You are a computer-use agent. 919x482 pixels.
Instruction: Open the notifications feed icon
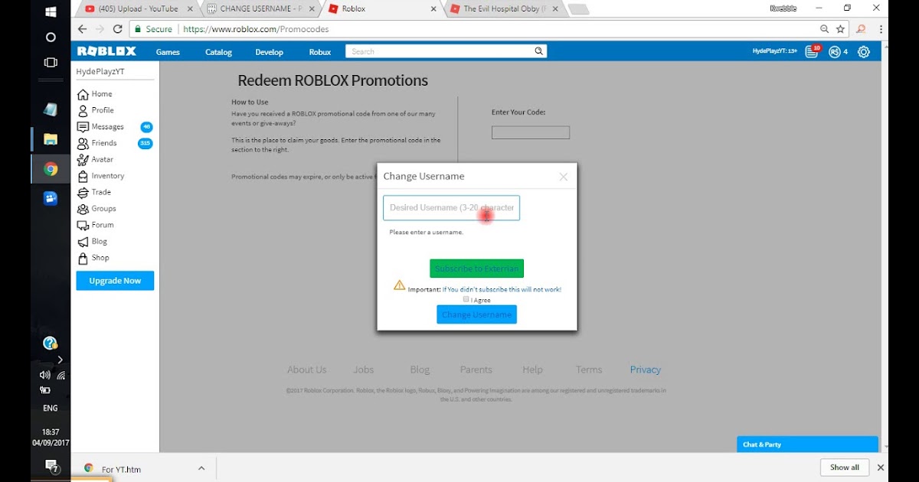point(812,52)
